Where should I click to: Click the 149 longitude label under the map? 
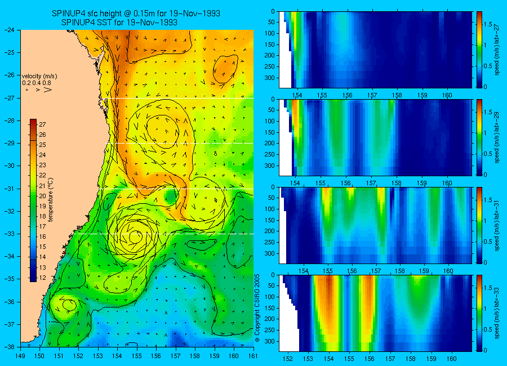tap(21, 356)
